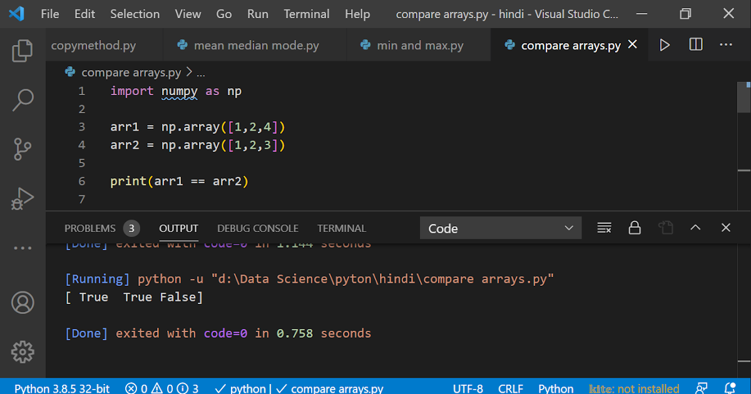751x394 pixels.
Task: Open the Source Control view
Action: click(x=23, y=149)
